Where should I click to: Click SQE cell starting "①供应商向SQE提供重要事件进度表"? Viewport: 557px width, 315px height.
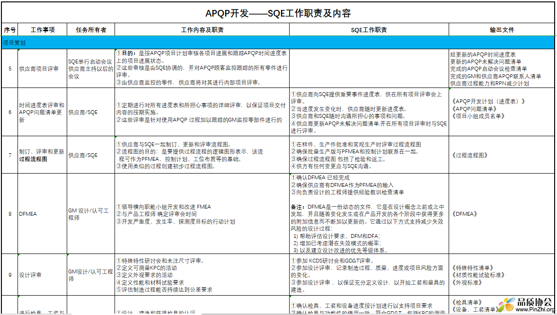point(369,112)
